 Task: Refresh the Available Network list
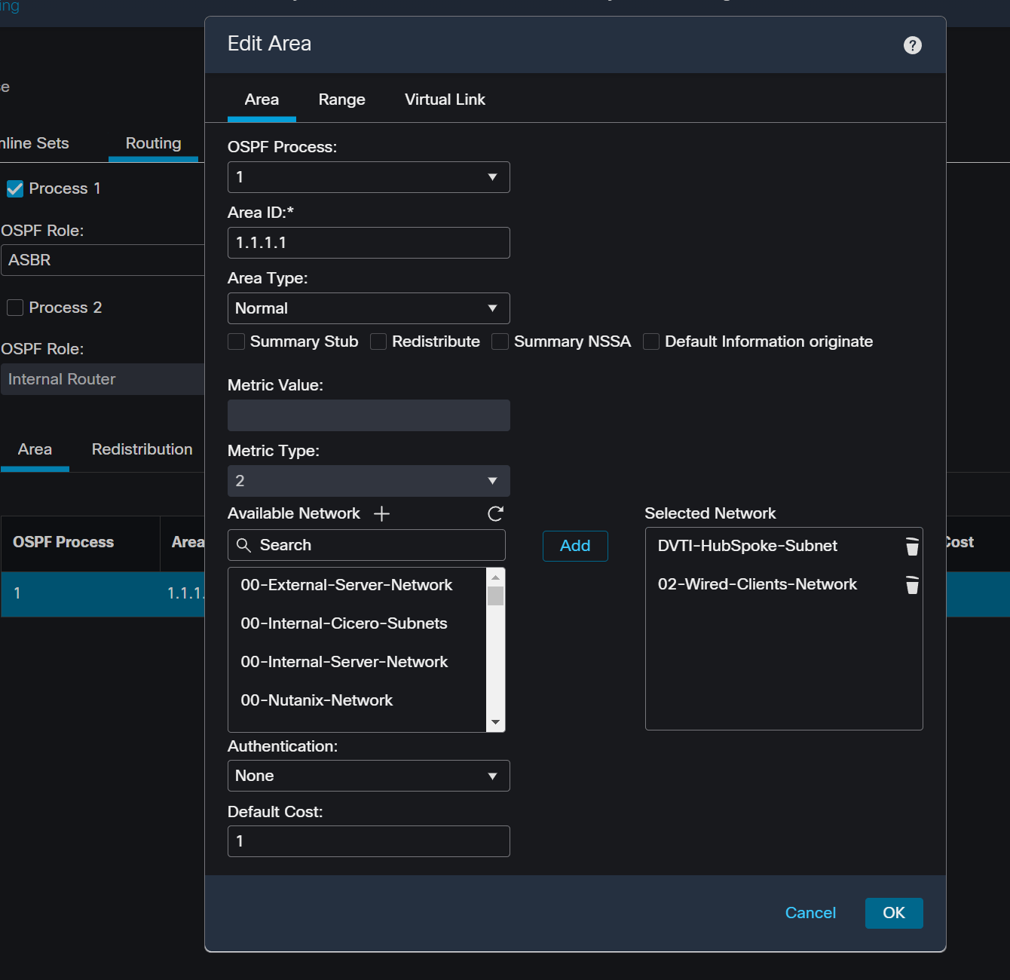click(x=495, y=513)
